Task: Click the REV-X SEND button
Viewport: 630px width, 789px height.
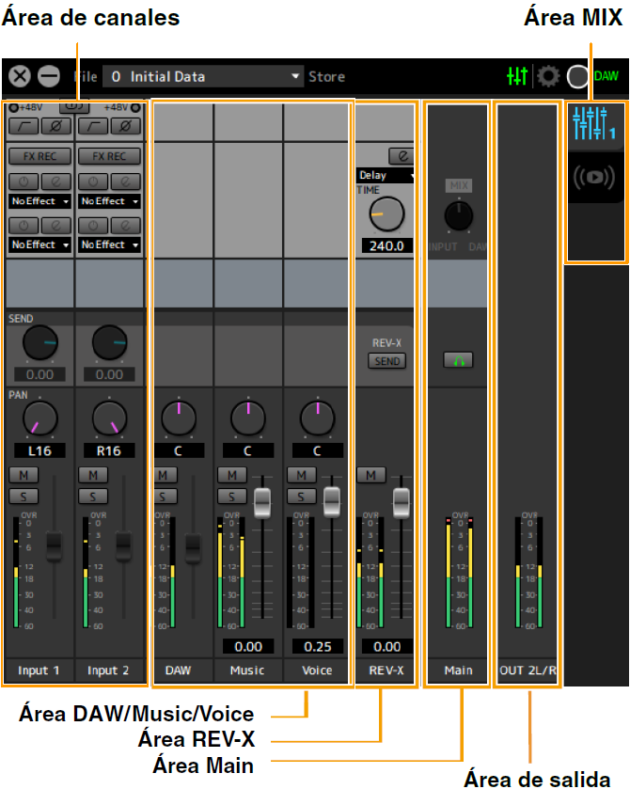Action: click(386, 361)
